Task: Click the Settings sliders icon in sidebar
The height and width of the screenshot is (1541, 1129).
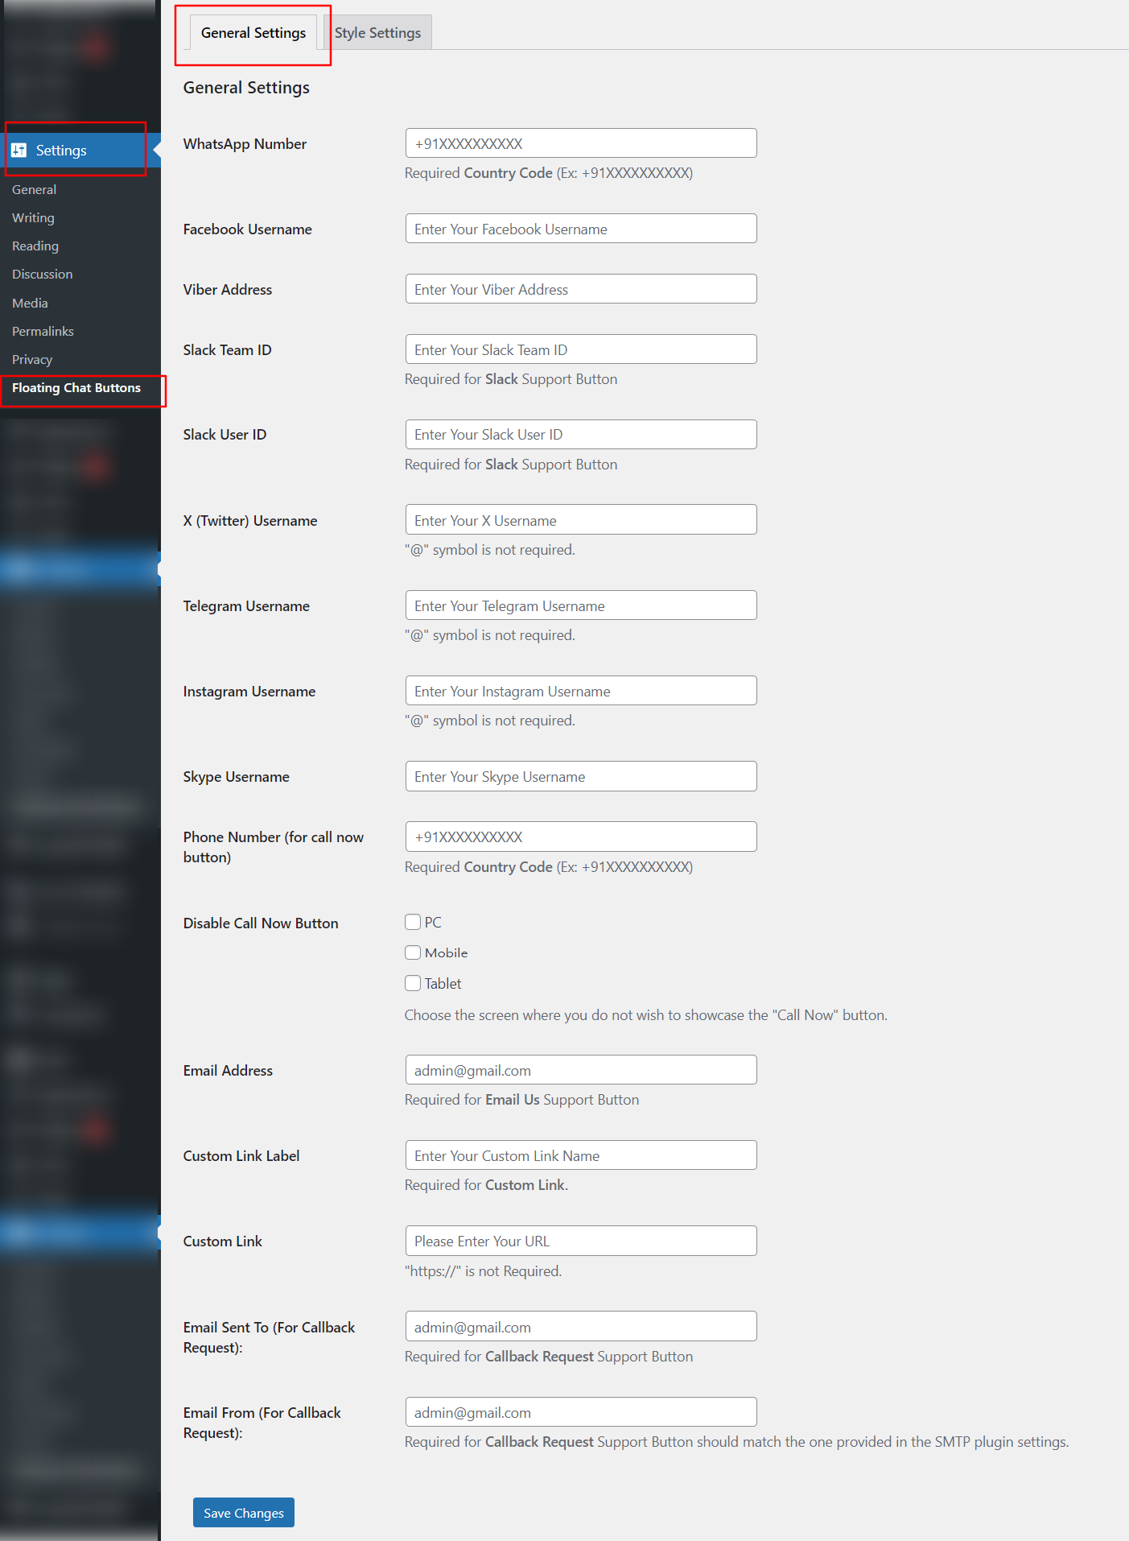Action: coord(19,151)
